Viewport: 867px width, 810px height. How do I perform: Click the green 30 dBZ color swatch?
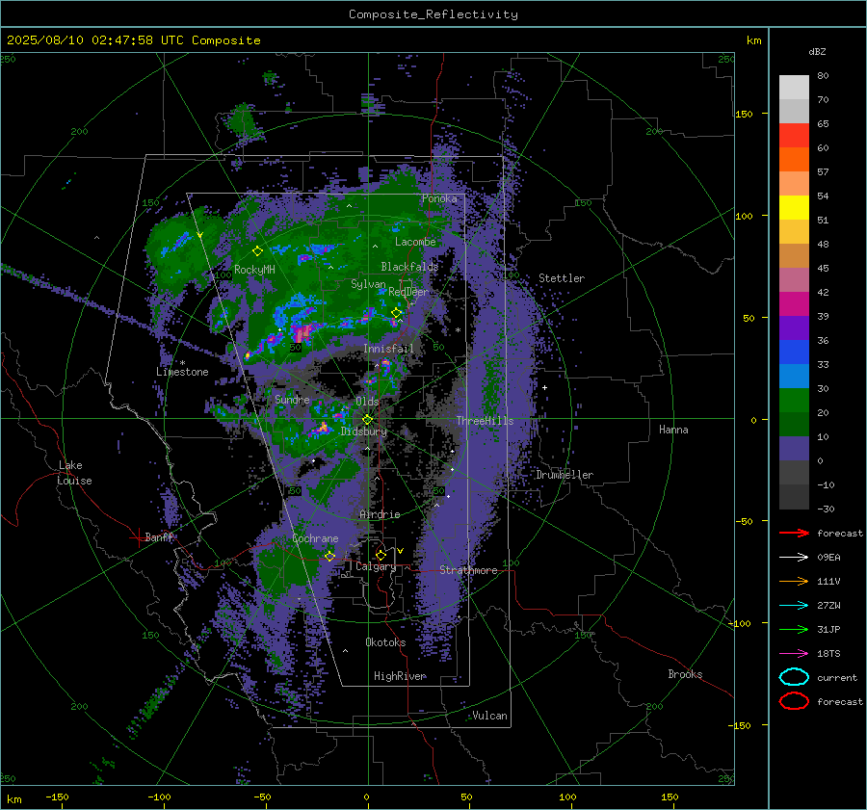pyautogui.click(x=794, y=401)
